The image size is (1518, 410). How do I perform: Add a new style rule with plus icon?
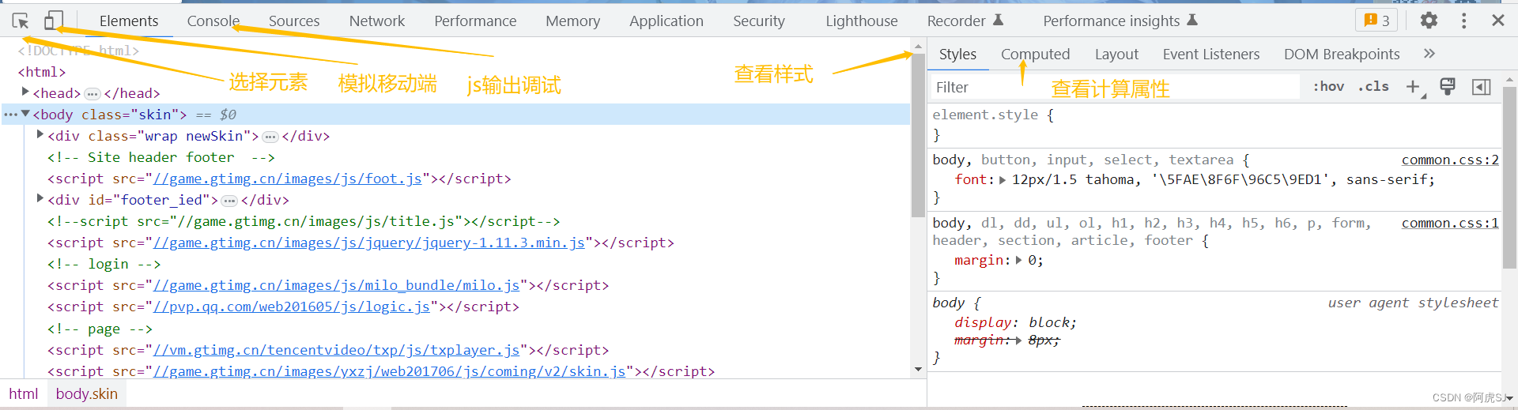1414,87
